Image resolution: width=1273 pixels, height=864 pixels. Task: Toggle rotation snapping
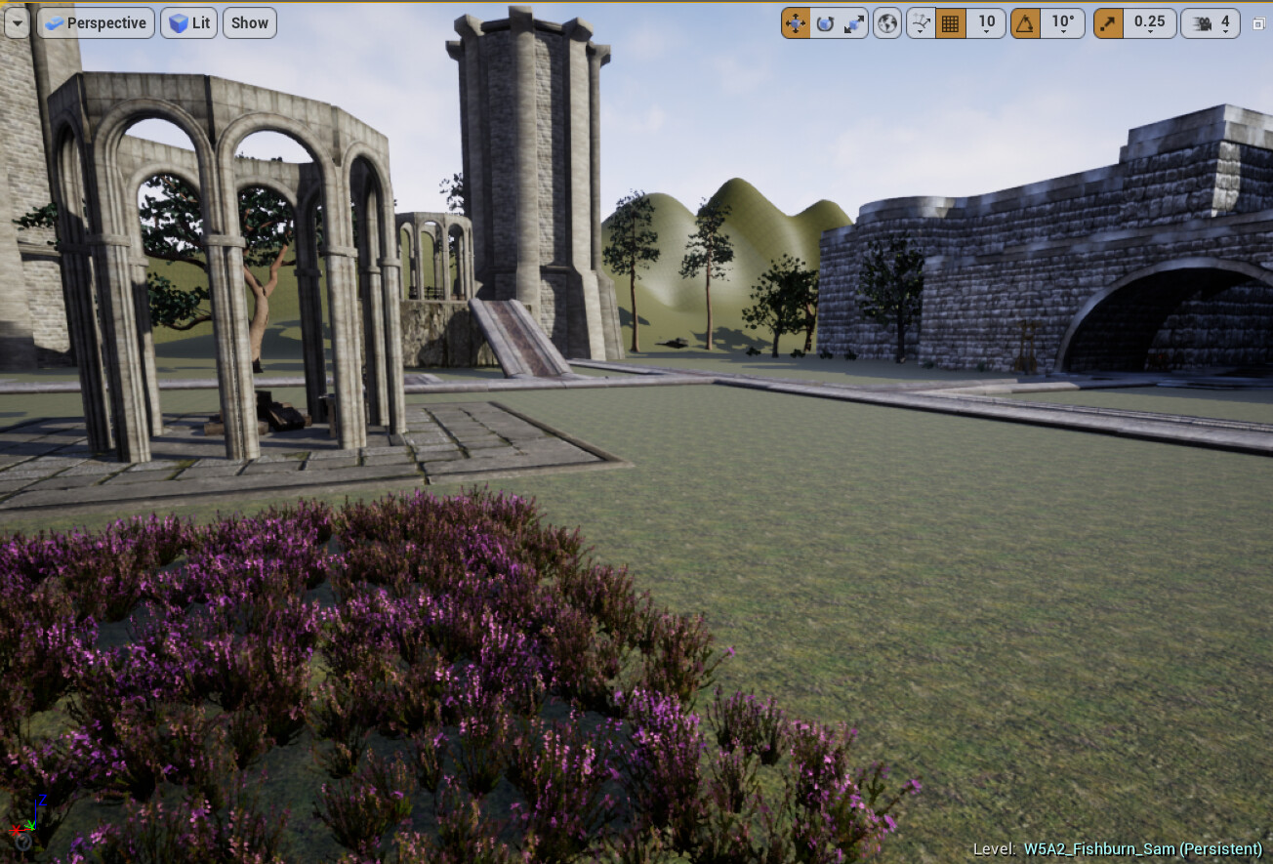1024,22
